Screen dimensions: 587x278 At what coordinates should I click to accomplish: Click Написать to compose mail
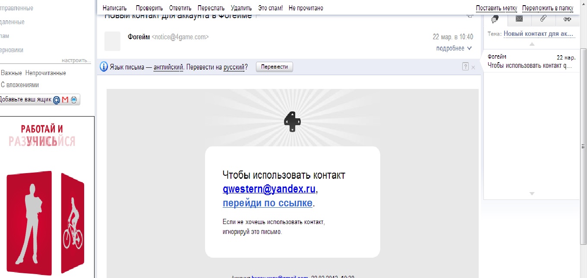click(115, 8)
